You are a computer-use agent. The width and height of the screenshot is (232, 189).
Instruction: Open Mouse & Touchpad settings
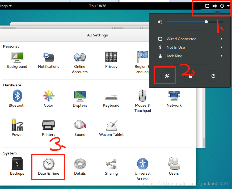point(143,101)
